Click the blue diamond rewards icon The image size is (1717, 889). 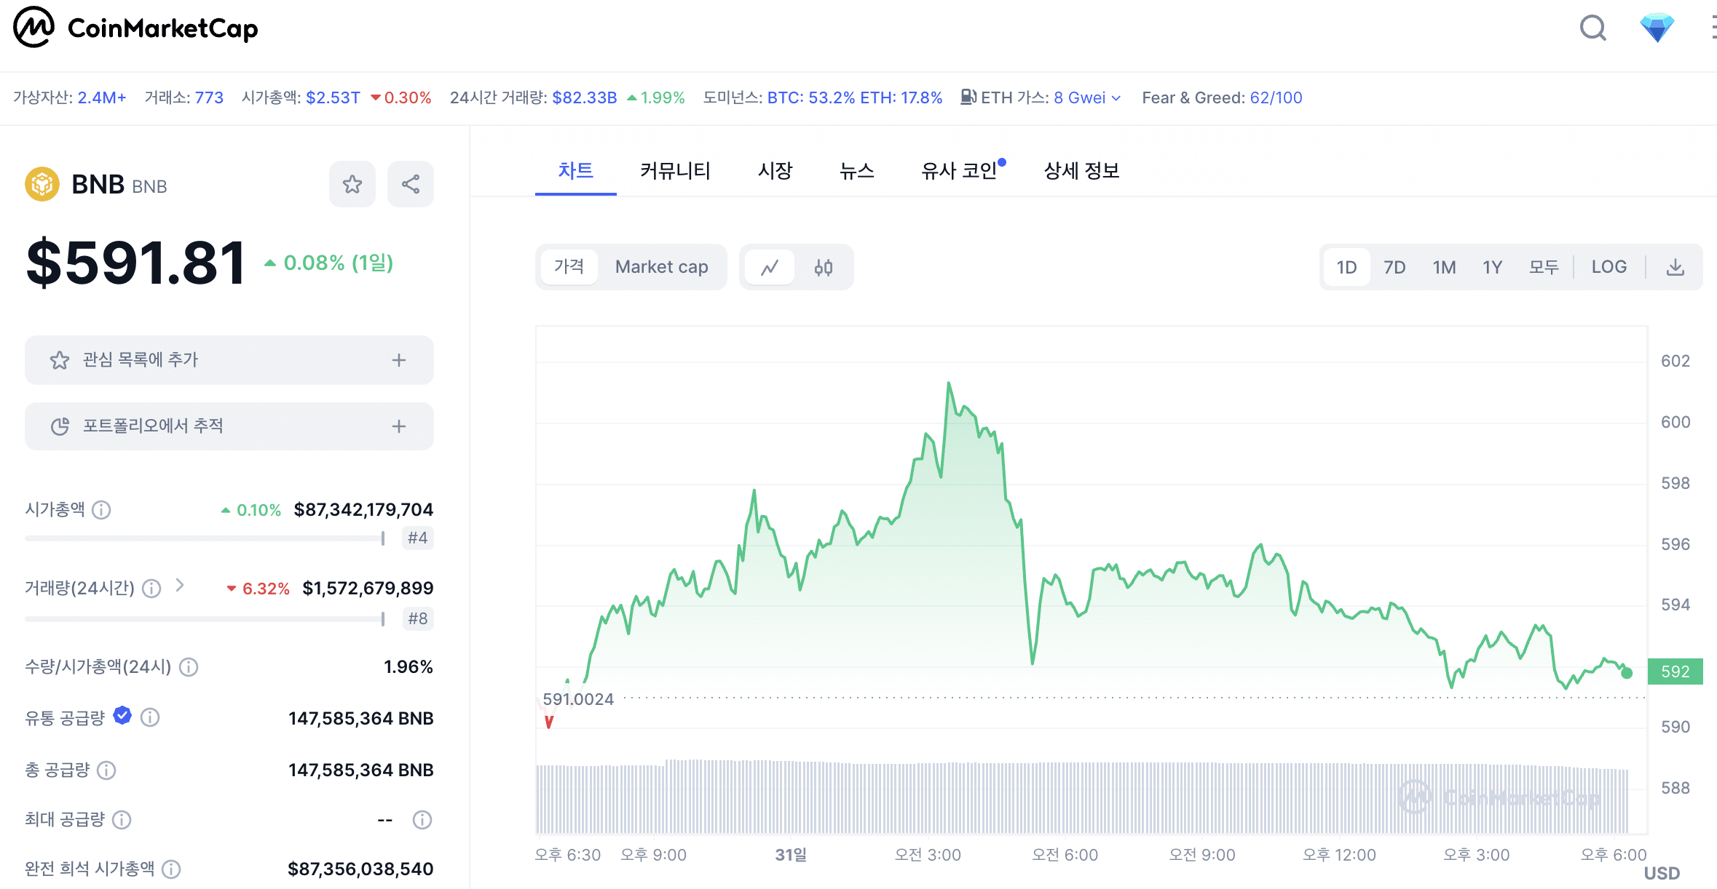(x=1657, y=28)
